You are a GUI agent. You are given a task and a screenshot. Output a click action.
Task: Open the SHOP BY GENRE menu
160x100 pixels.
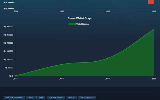click(x=14, y=97)
